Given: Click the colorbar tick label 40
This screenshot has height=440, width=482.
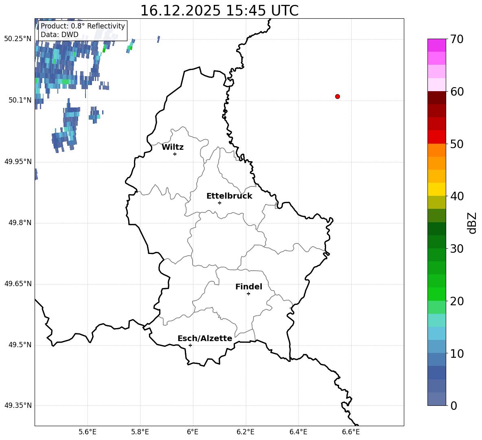Looking at the screenshot, I should 457,196.
